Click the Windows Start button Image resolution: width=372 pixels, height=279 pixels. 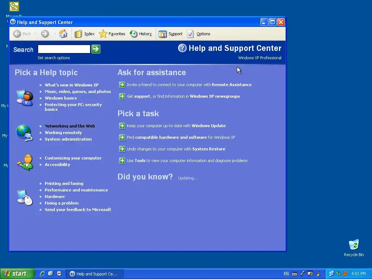17,274
